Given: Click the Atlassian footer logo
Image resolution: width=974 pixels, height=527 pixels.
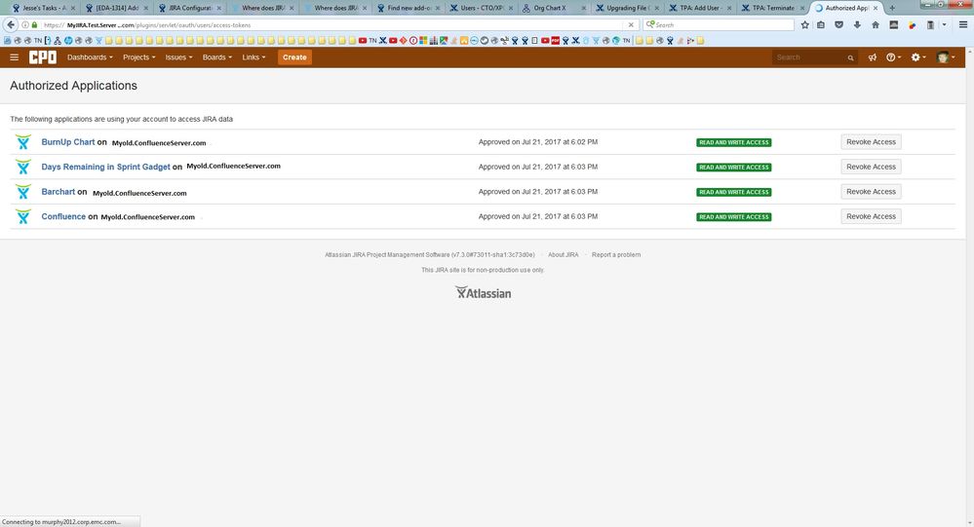Looking at the screenshot, I should pos(483,293).
